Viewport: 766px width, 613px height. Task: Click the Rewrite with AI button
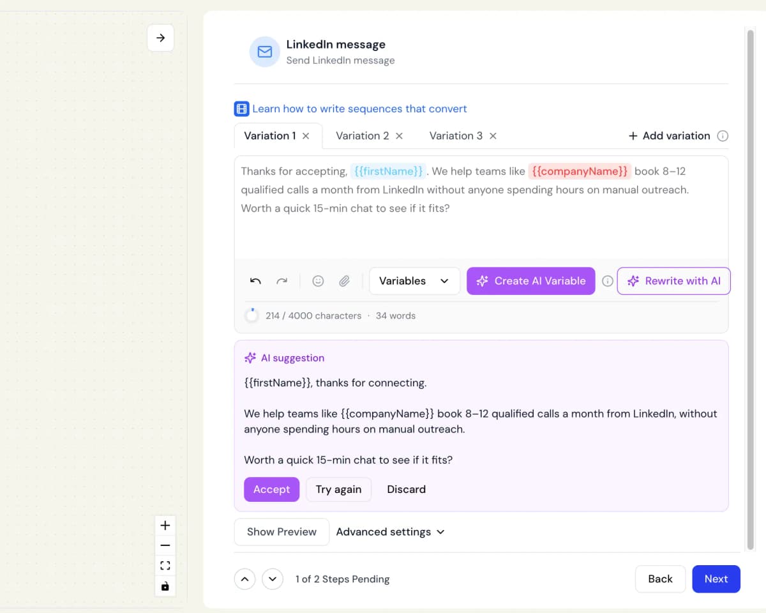(673, 281)
